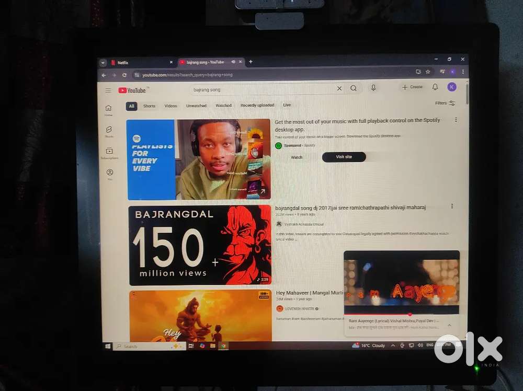Screen dimensions: 523x391
Task: Select the Watched filter tab
Action: click(x=223, y=105)
